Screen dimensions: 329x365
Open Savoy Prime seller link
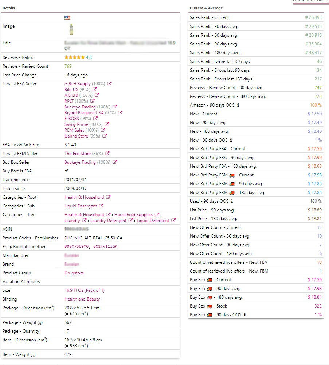tap(76, 124)
